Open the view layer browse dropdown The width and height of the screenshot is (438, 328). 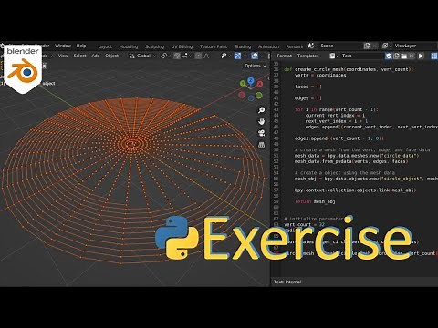point(386,46)
